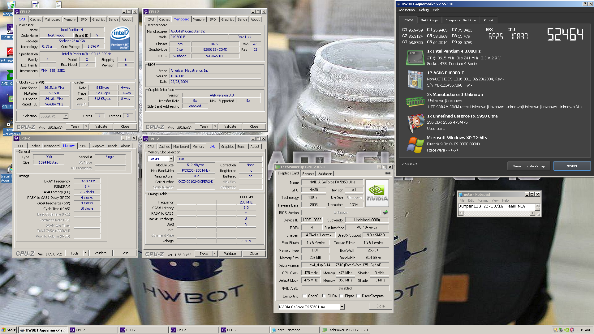Open the Aquamark help question-mark button

(585, 4)
